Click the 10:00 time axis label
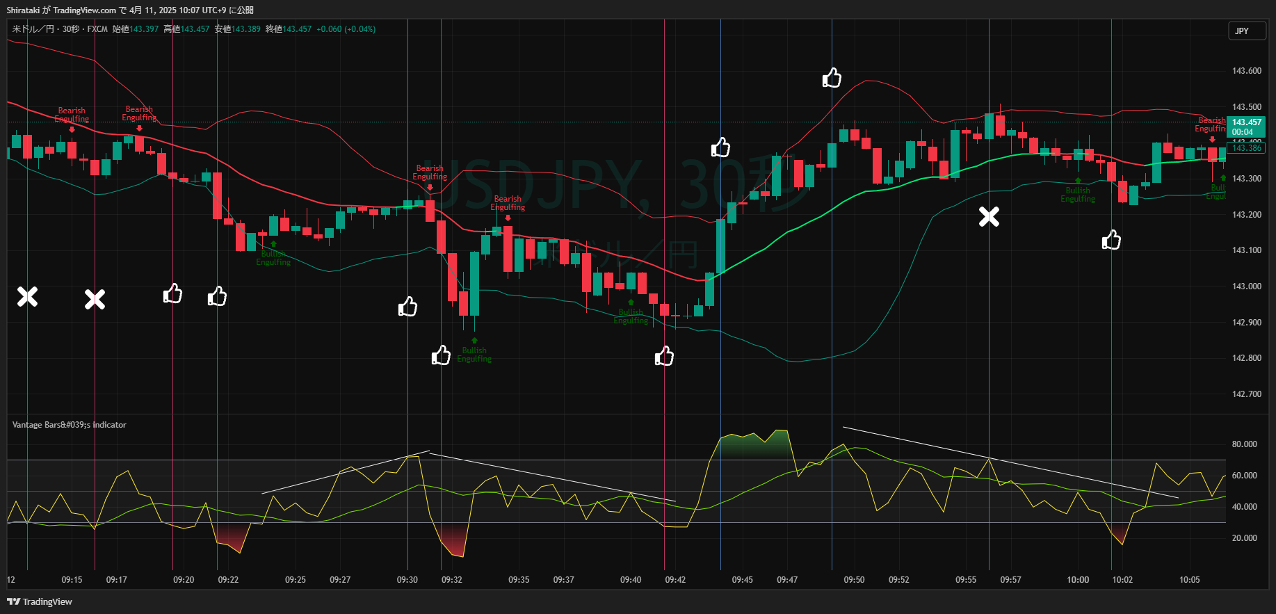1276x614 pixels. pyautogui.click(x=1078, y=580)
